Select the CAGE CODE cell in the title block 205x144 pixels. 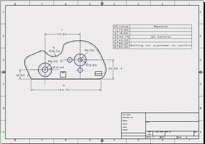coord(159,134)
